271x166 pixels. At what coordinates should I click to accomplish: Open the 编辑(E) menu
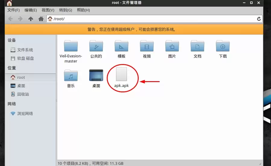pos(30,10)
